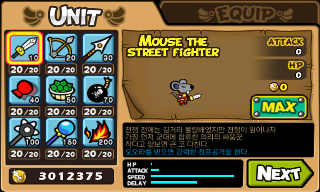The image size is (320, 192).
Task: Open the UNIT tab
Action: coord(74,16)
